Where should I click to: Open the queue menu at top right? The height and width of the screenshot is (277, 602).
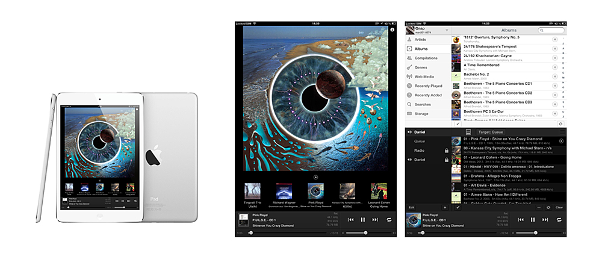[x=562, y=132]
